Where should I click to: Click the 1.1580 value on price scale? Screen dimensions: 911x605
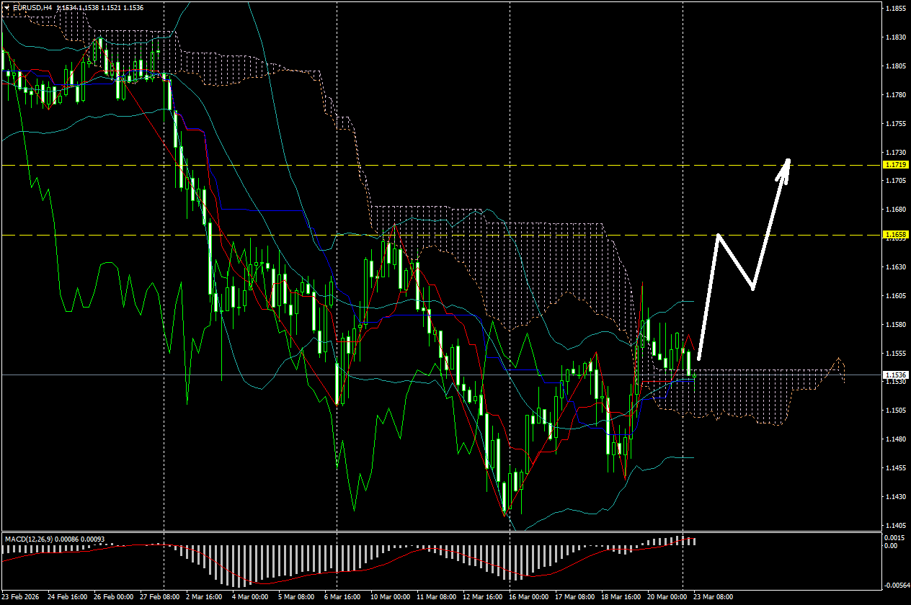(x=896, y=325)
